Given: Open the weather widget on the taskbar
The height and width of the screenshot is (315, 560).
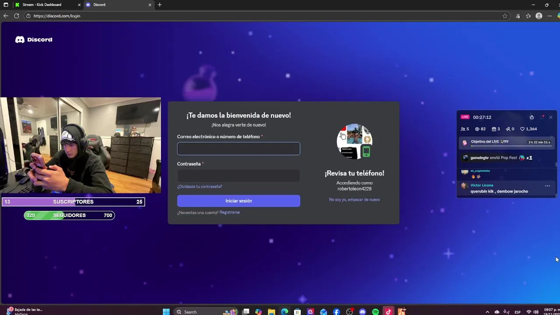Looking at the screenshot, I should (x=24, y=311).
